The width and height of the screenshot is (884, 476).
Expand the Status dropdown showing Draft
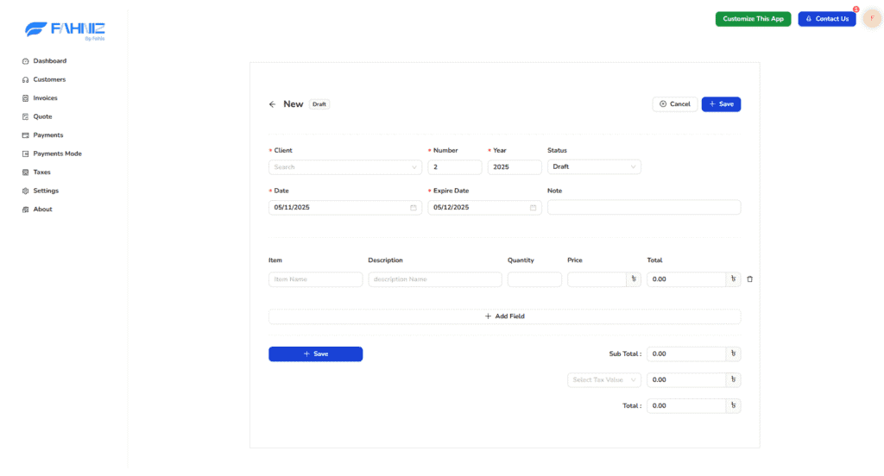click(x=594, y=167)
